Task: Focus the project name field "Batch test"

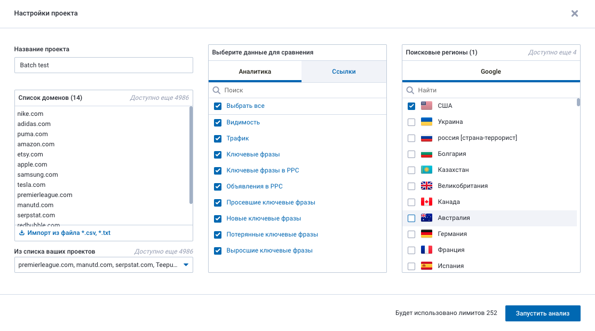Action: coord(104,65)
